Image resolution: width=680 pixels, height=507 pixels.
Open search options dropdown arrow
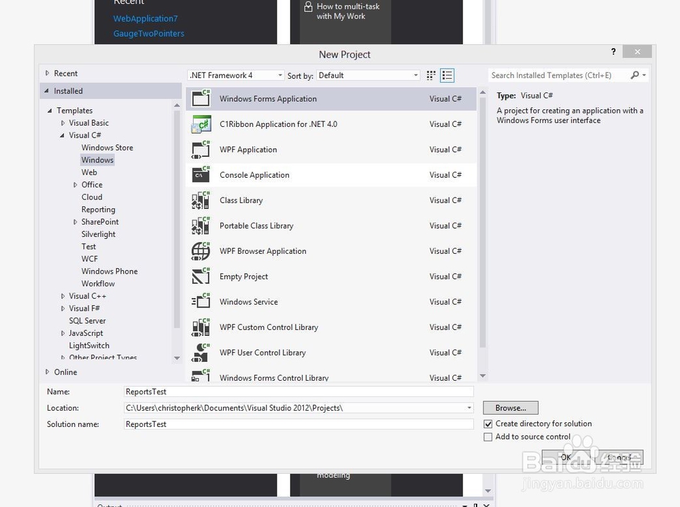point(644,75)
